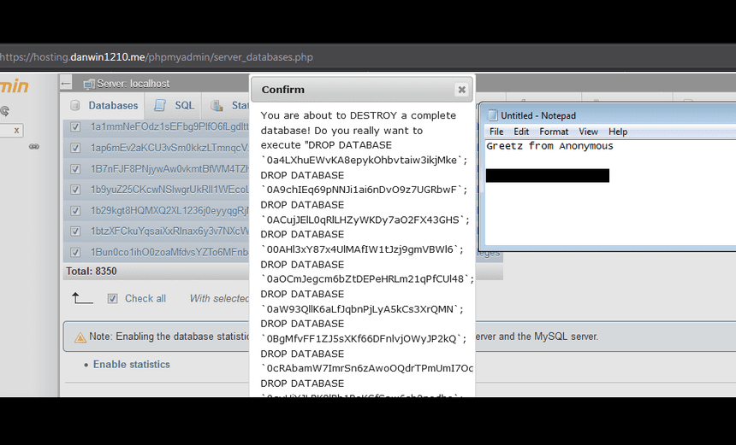Click the reload icon in the navigation panel
736x445 pixels.
(4, 111)
